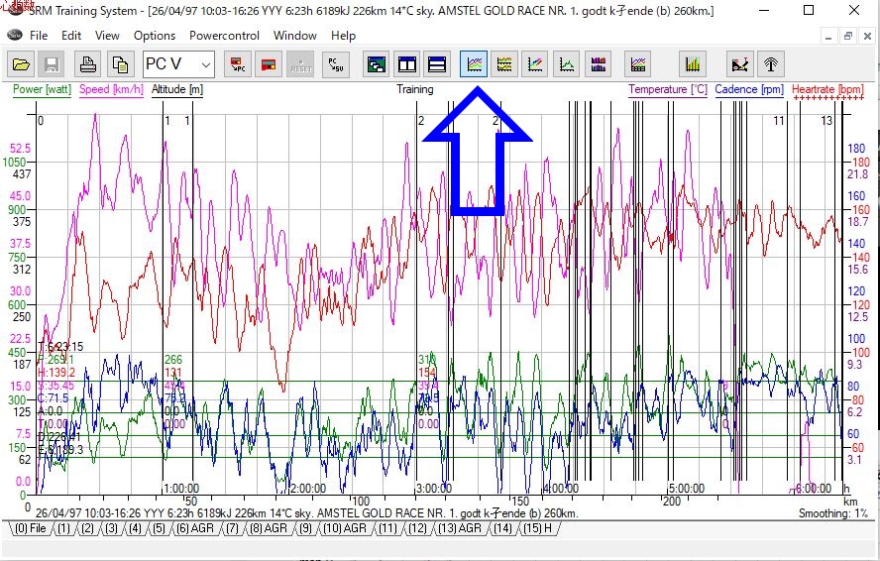Select graph view with diagonal colored line
The height and width of the screenshot is (561, 880).
tap(535, 64)
